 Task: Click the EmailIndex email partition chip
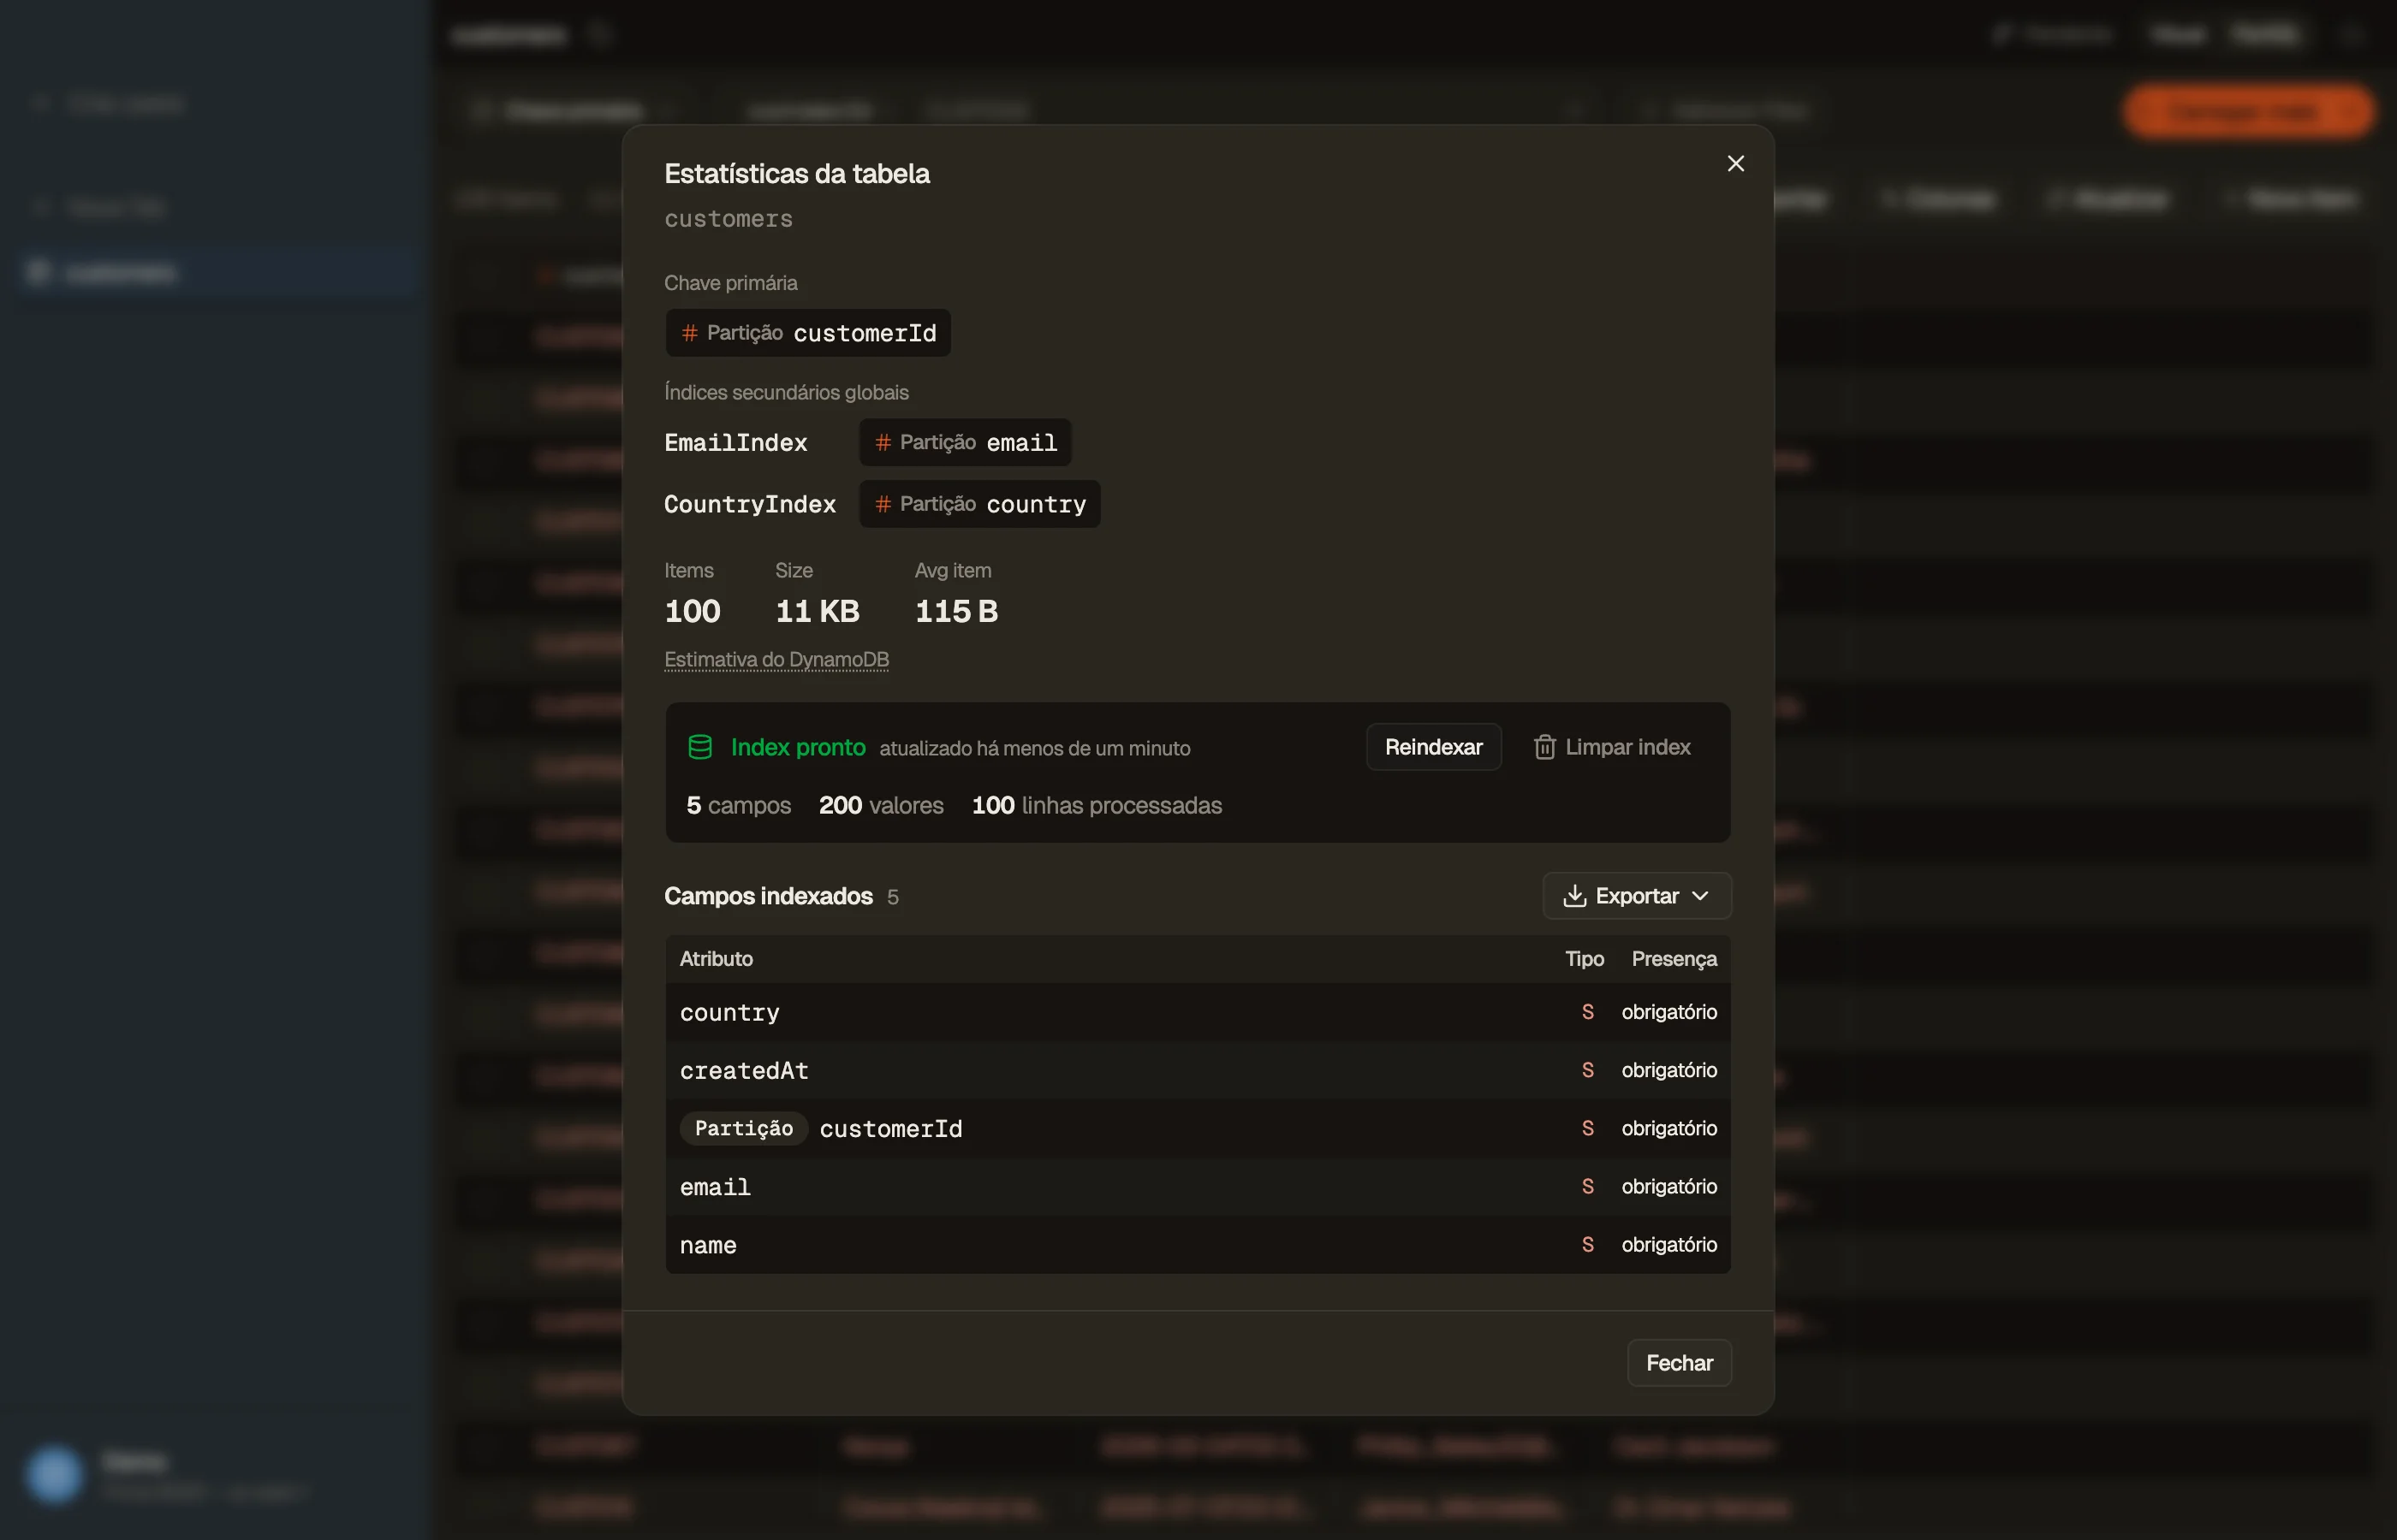[966, 442]
